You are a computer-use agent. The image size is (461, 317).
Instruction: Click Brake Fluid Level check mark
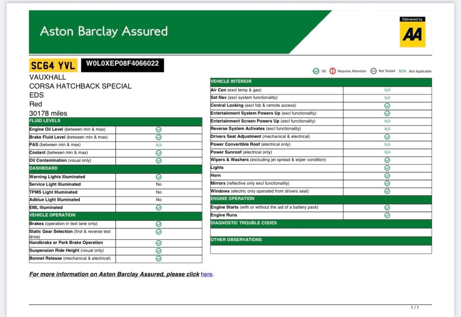pyautogui.click(x=159, y=137)
